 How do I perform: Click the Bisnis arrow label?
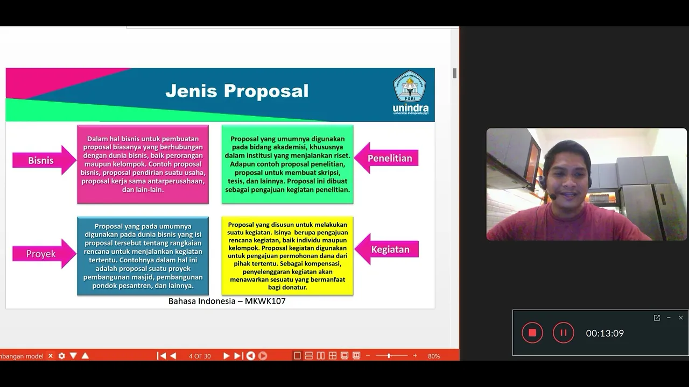[x=45, y=160]
